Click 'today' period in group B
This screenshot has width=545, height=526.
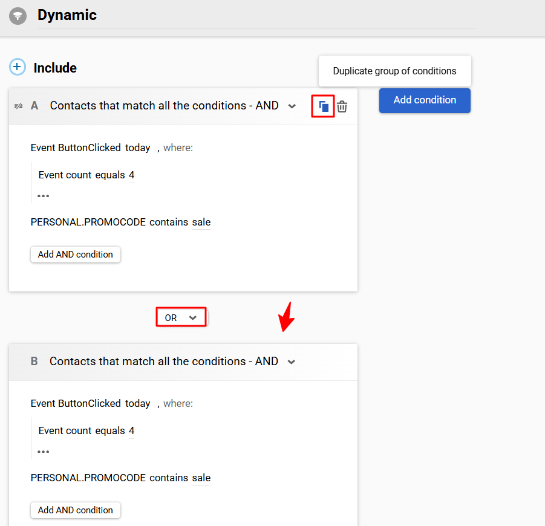coord(138,404)
